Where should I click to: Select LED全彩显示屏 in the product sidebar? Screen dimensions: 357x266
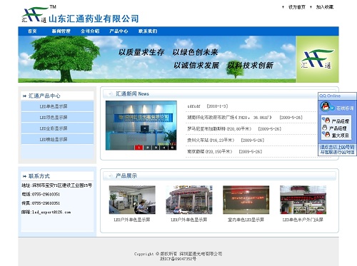pos(57,128)
